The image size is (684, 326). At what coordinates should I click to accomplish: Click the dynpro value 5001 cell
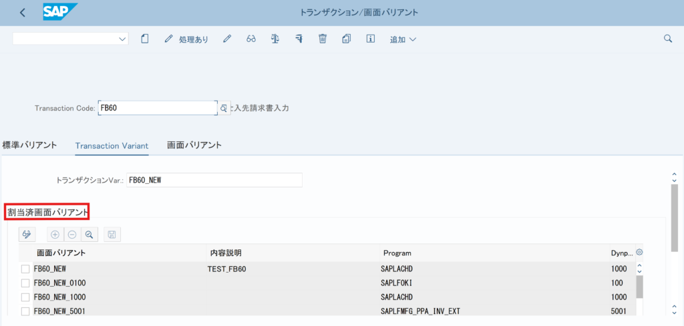622,311
